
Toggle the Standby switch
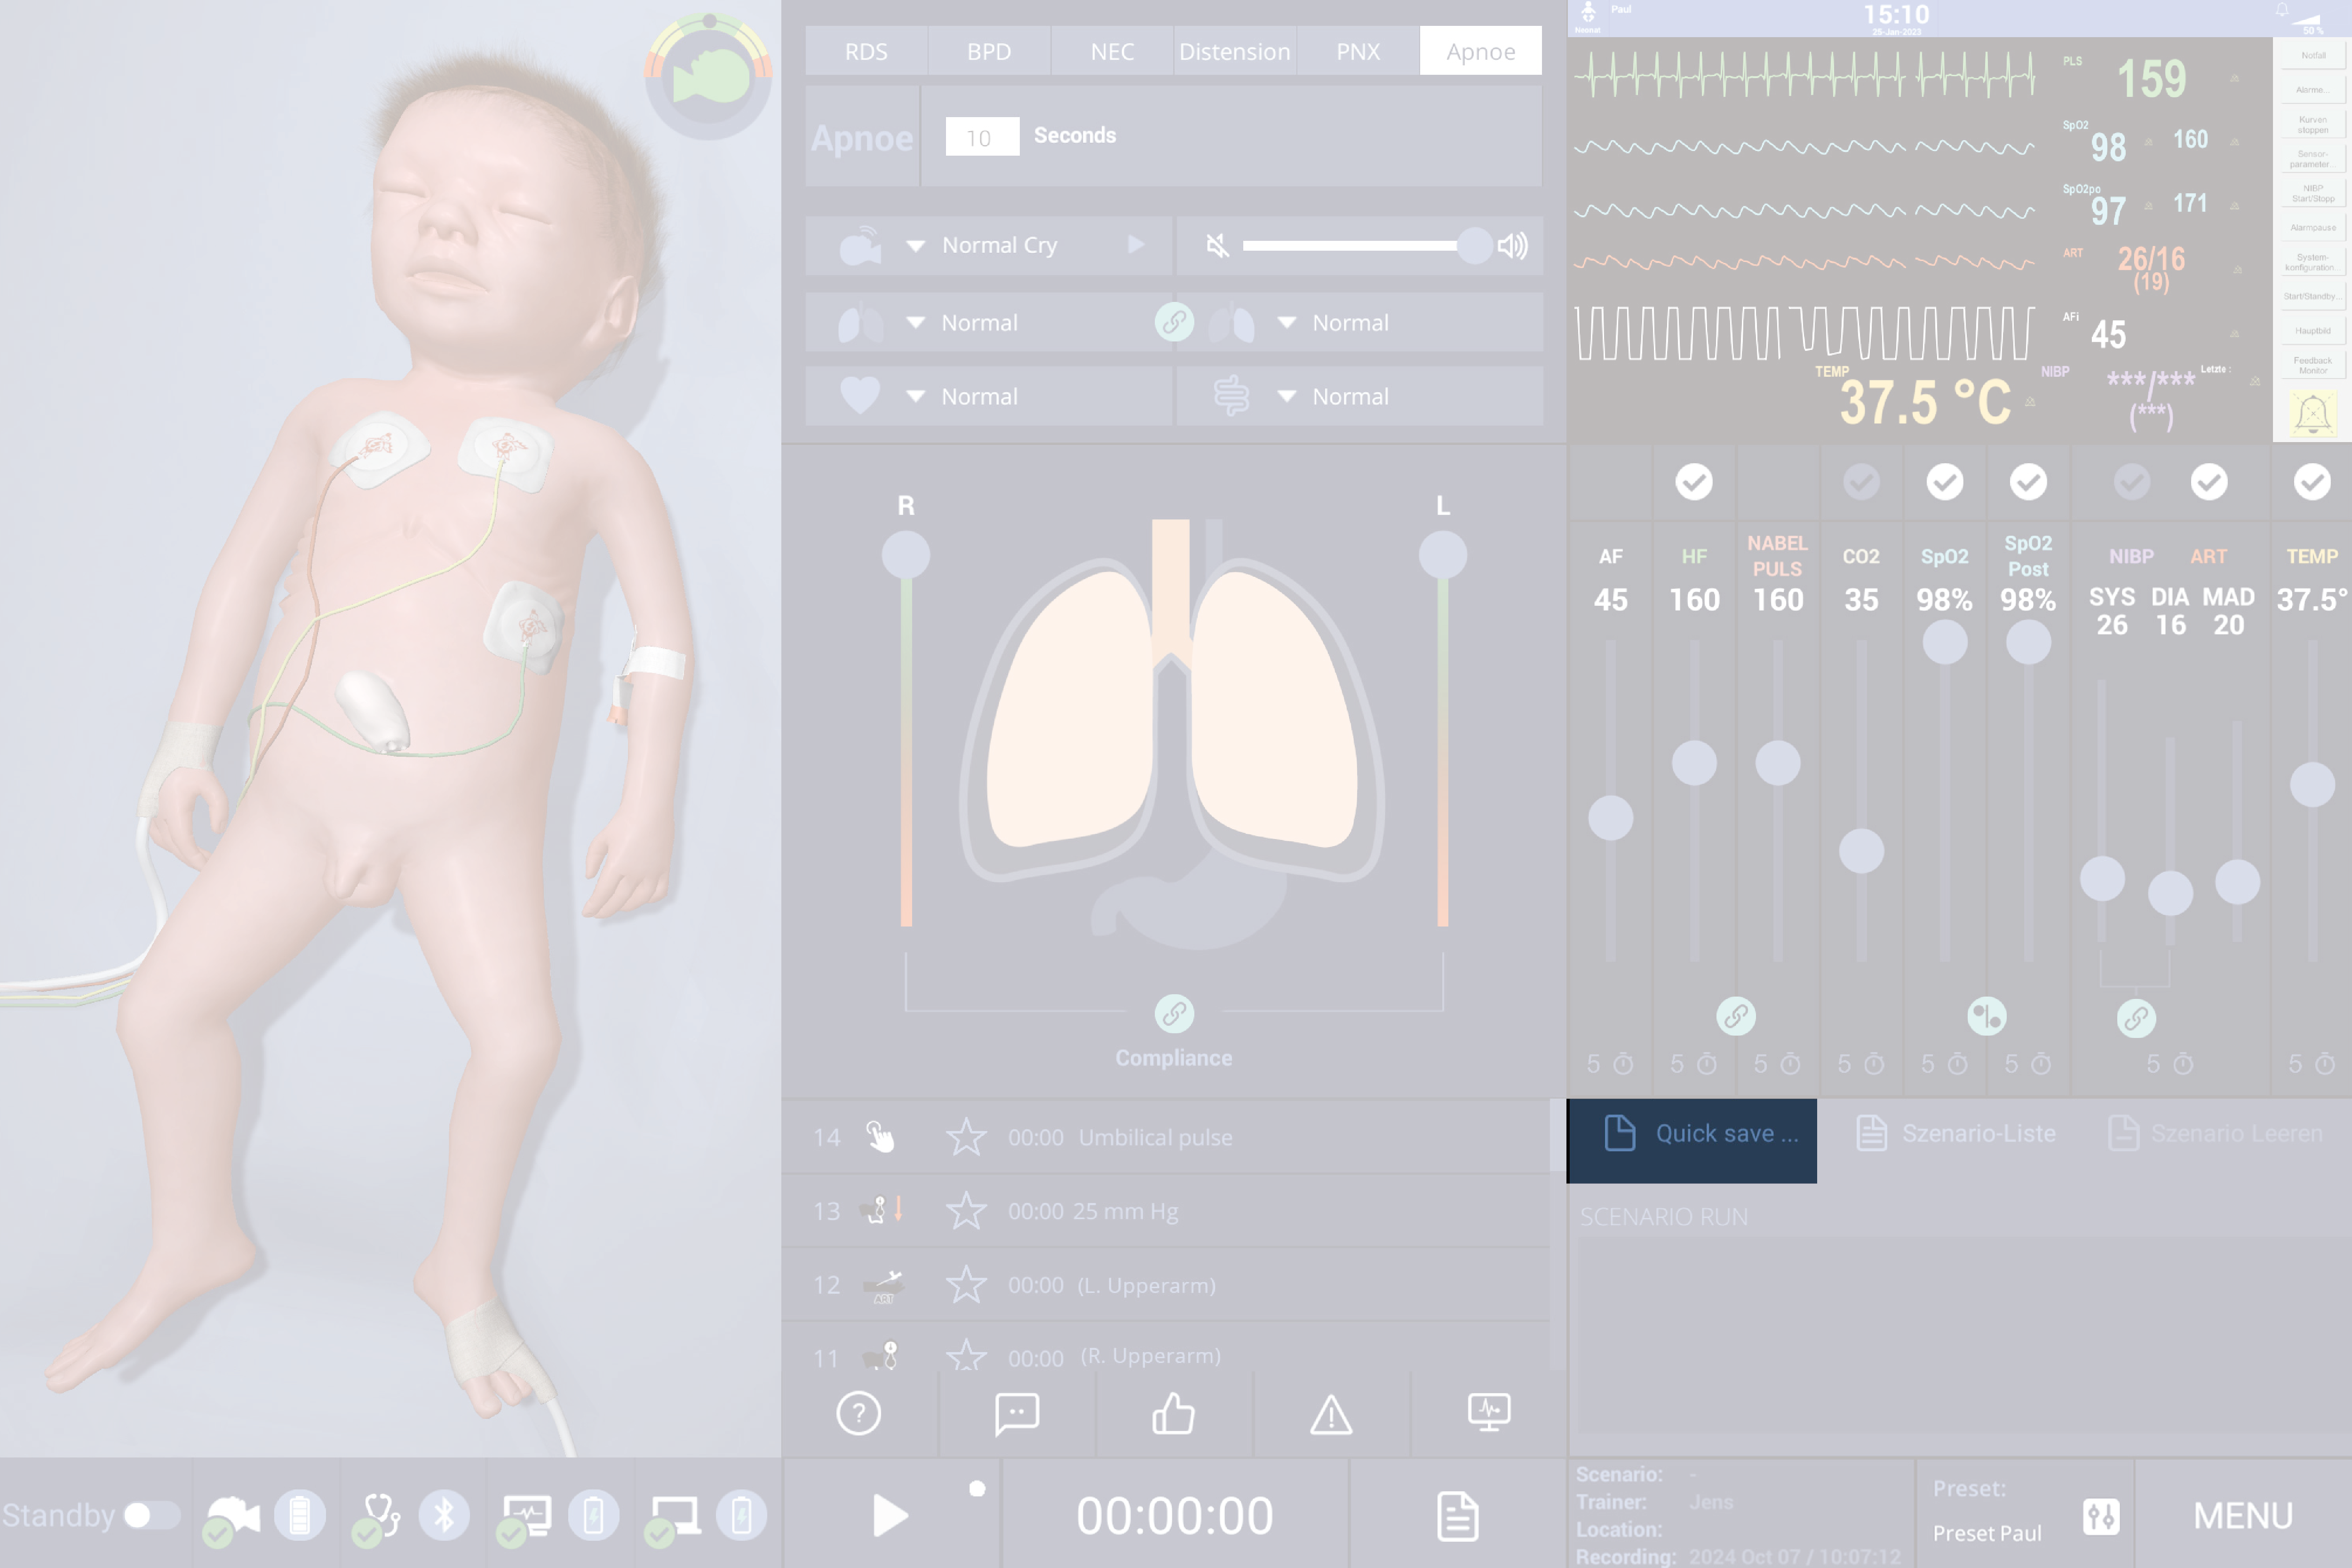150,1515
